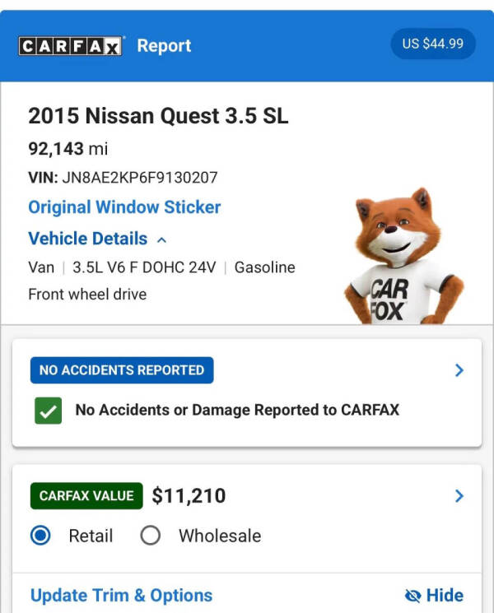
Task: Click the CARFAX VALUE green badge
Action: click(x=86, y=495)
